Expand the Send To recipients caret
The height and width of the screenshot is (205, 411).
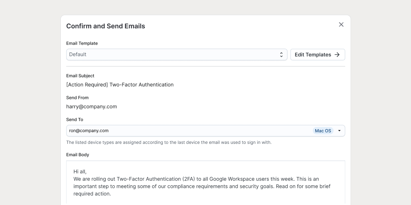(x=339, y=131)
